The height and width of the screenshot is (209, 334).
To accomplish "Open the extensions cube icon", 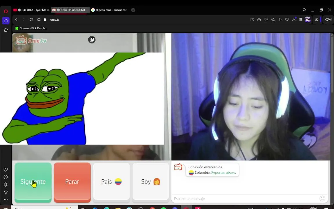I will coord(317,19).
